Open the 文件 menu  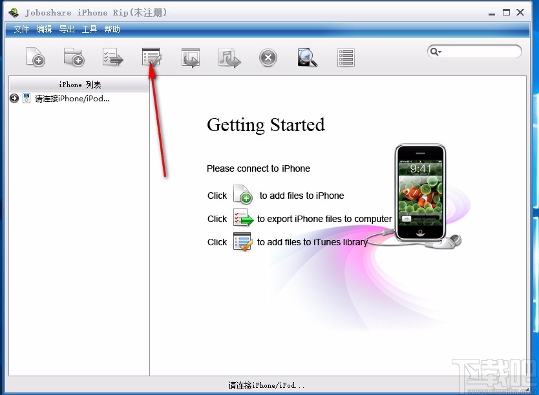click(x=21, y=29)
